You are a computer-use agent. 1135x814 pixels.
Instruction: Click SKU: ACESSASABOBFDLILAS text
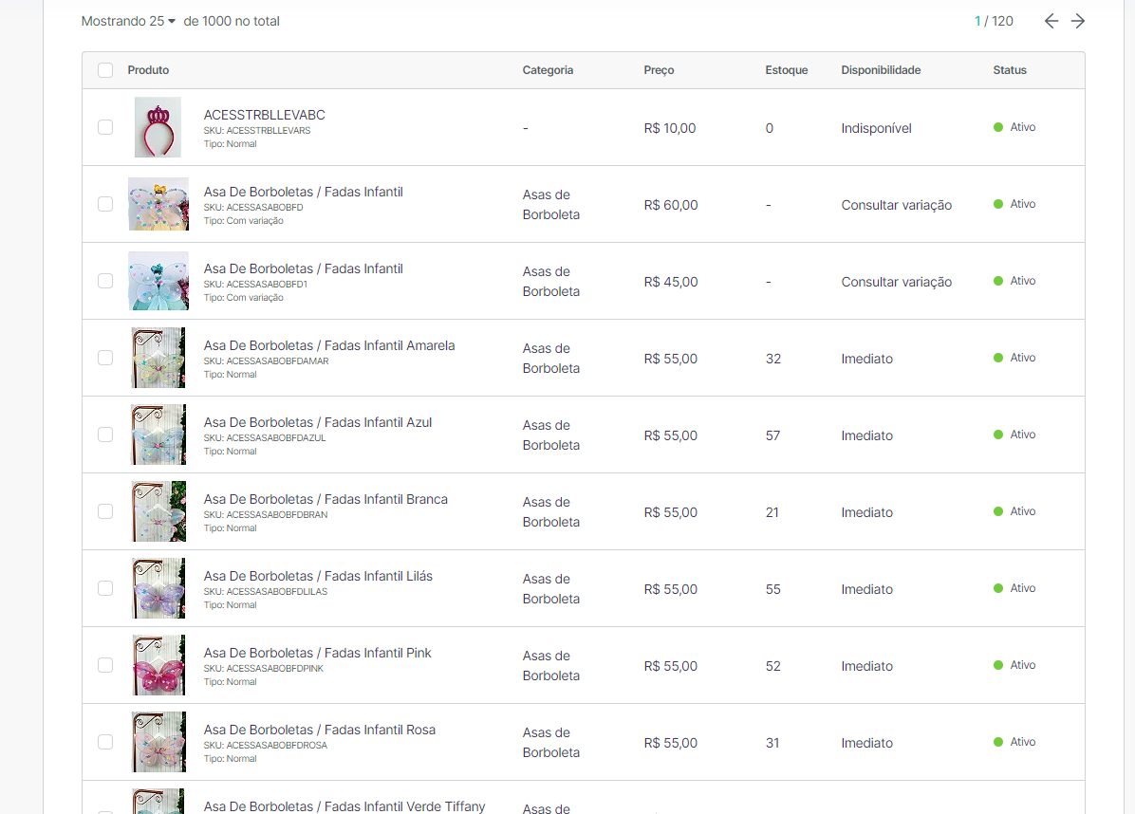(x=266, y=591)
